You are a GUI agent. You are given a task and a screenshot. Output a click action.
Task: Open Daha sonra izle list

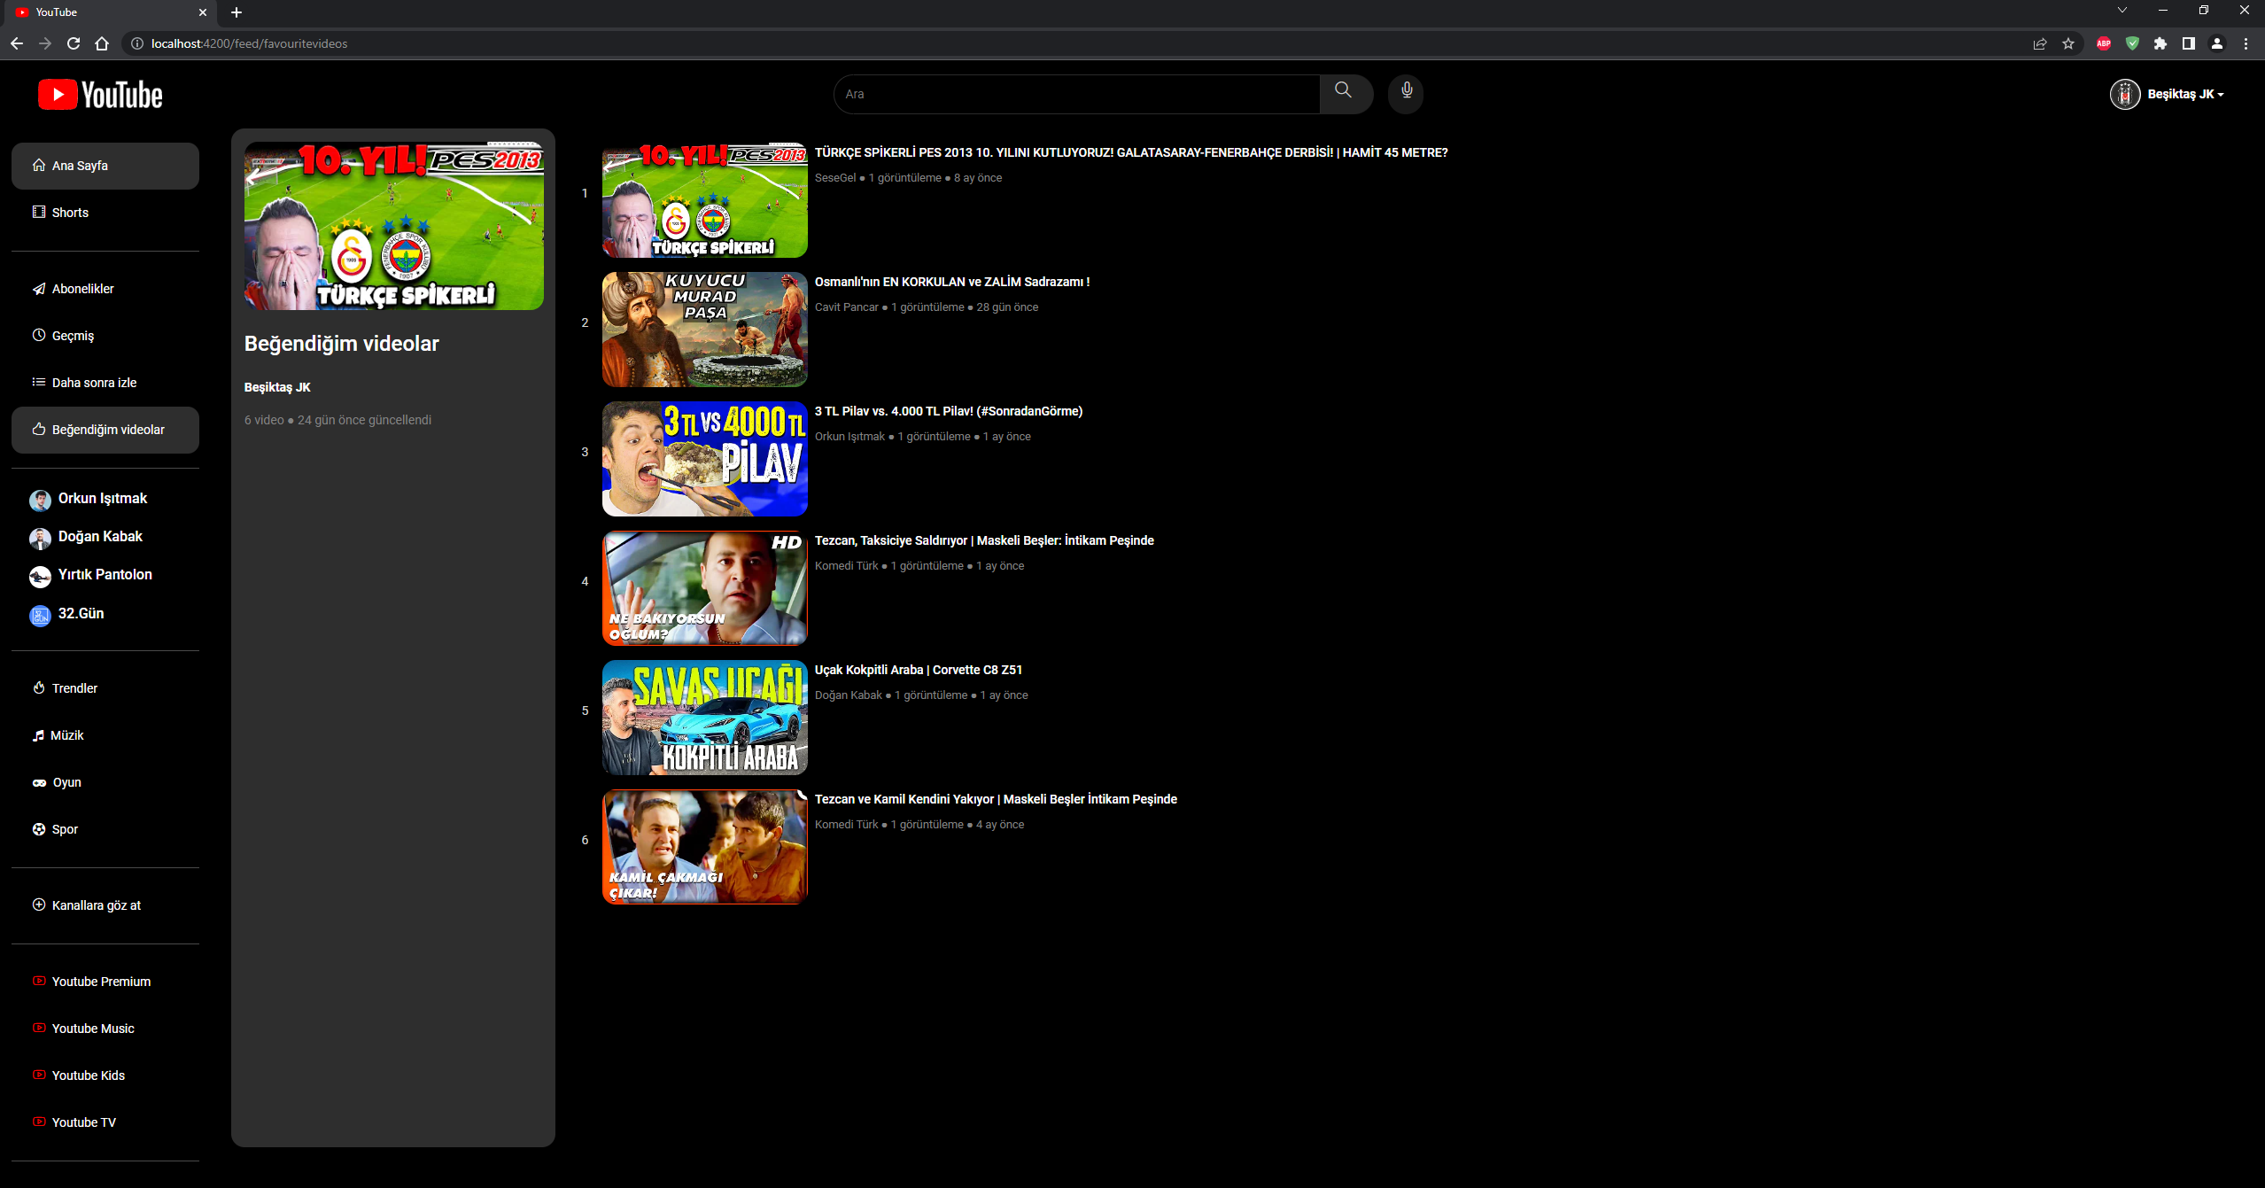pyautogui.click(x=93, y=382)
